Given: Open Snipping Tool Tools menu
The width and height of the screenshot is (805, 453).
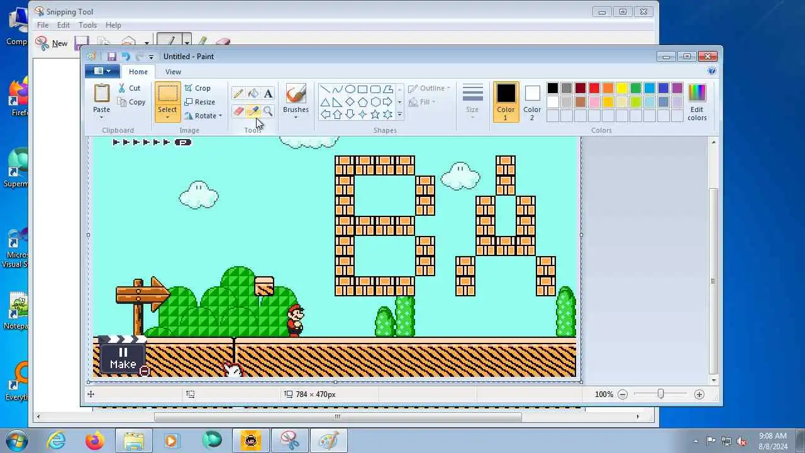Looking at the screenshot, I should (x=87, y=25).
